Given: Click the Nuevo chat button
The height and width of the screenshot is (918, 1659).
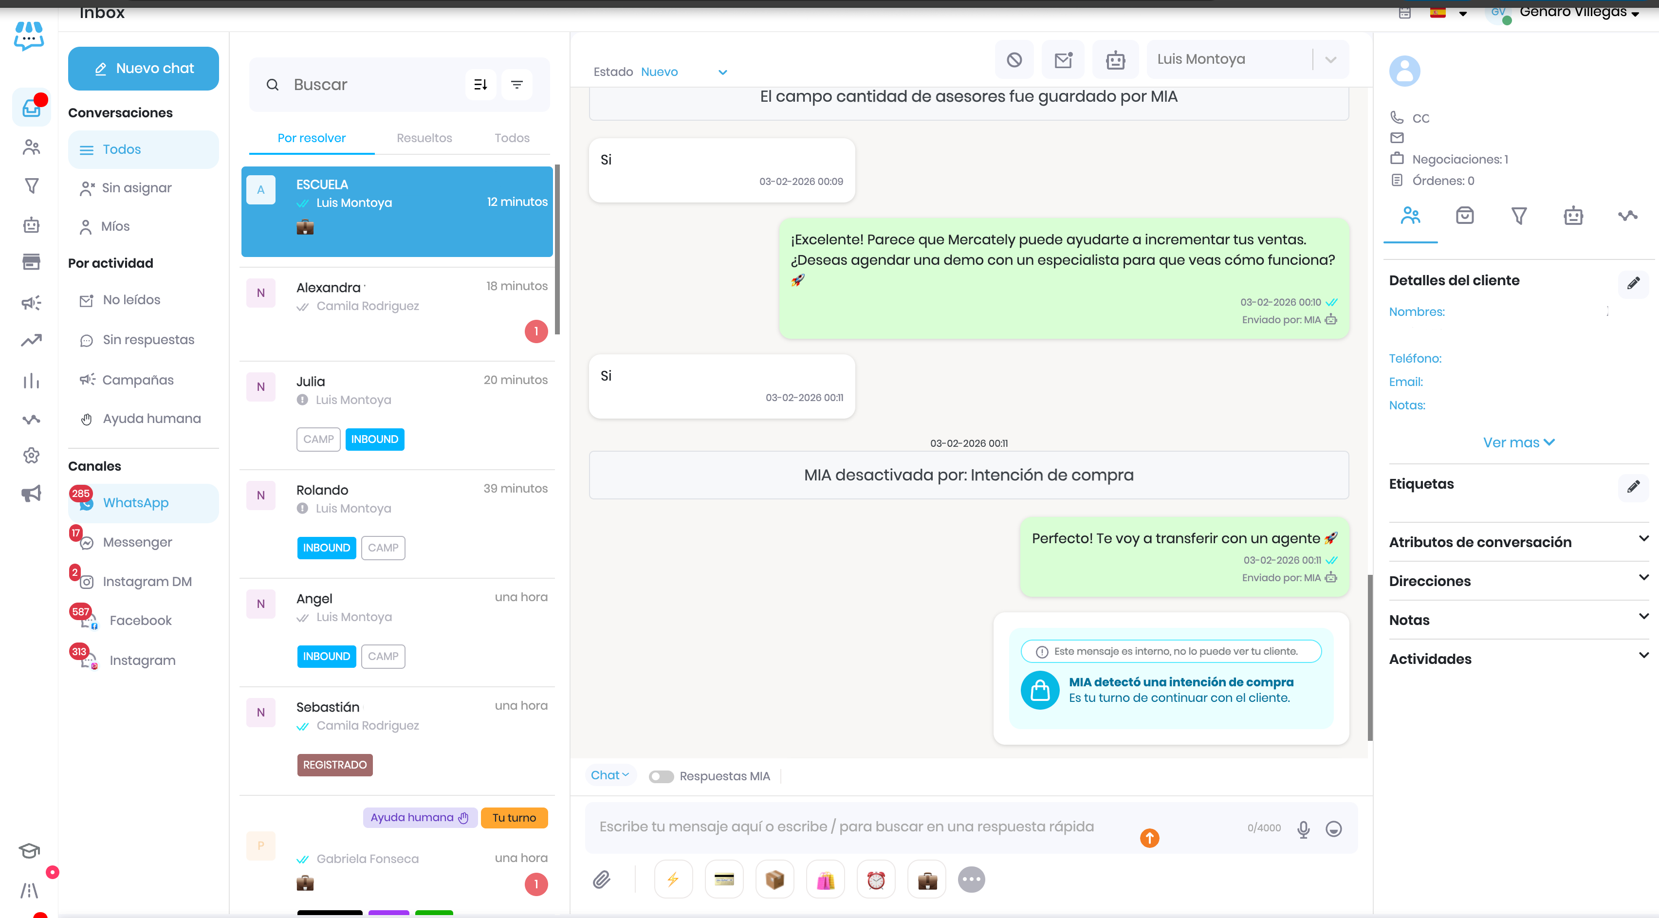Looking at the screenshot, I should pos(144,68).
